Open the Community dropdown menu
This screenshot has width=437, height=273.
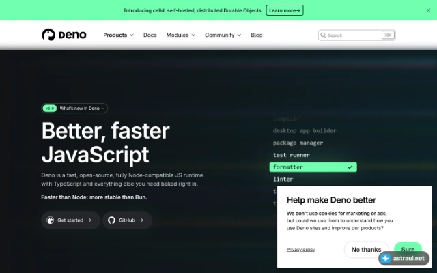tap(223, 35)
